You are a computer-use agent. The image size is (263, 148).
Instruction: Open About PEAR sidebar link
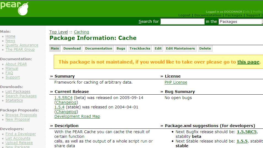pos(16,64)
